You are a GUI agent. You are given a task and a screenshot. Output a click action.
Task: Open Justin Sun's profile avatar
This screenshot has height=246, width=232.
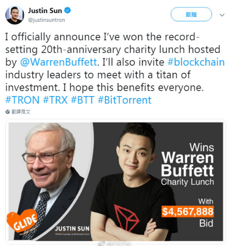click(15, 15)
